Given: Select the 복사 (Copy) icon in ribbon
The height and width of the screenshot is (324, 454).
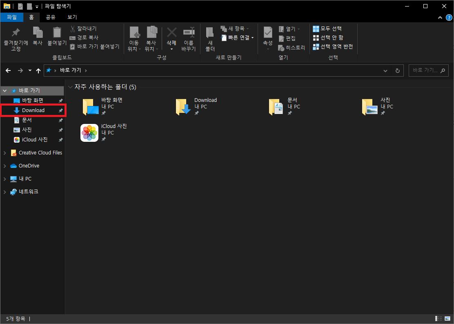Looking at the screenshot, I should [38, 37].
